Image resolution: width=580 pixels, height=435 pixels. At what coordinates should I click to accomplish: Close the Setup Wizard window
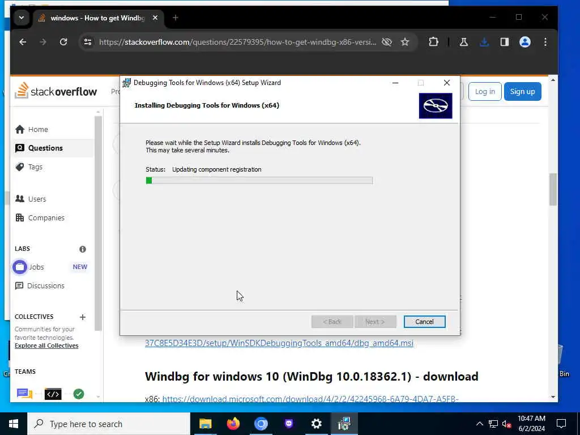coord(446,83)
